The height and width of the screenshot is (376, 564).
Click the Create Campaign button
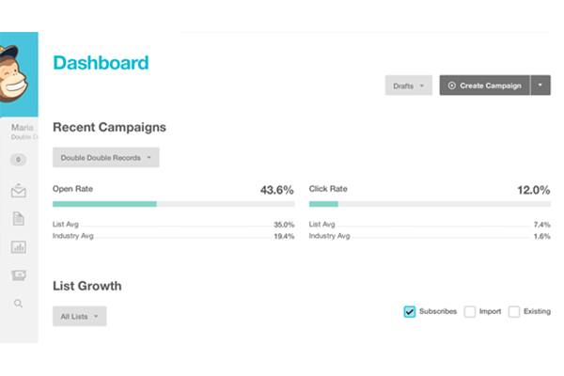[x=484, y=86]
